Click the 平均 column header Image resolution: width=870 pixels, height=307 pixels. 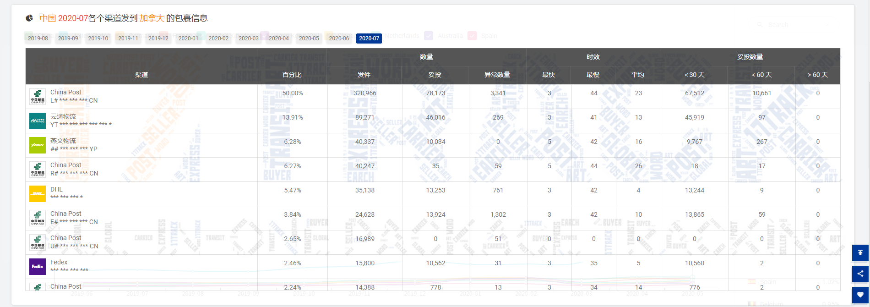(x=638, y=75)
